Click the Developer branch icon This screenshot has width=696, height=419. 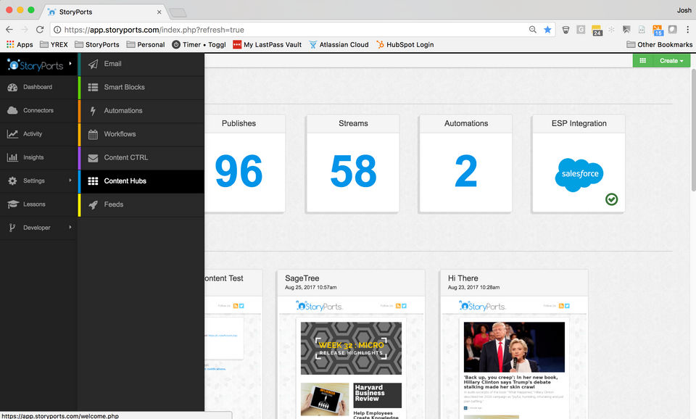click(12, 228)
